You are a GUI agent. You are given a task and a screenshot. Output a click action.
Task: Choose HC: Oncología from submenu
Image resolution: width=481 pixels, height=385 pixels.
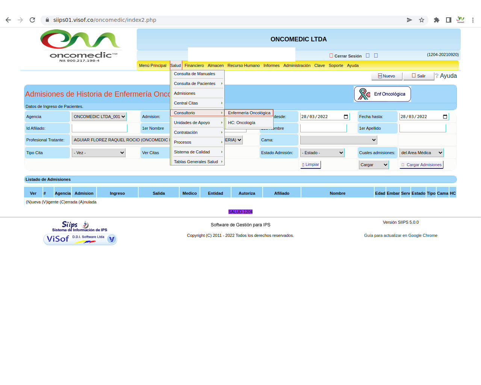click(x=242, y=123)
